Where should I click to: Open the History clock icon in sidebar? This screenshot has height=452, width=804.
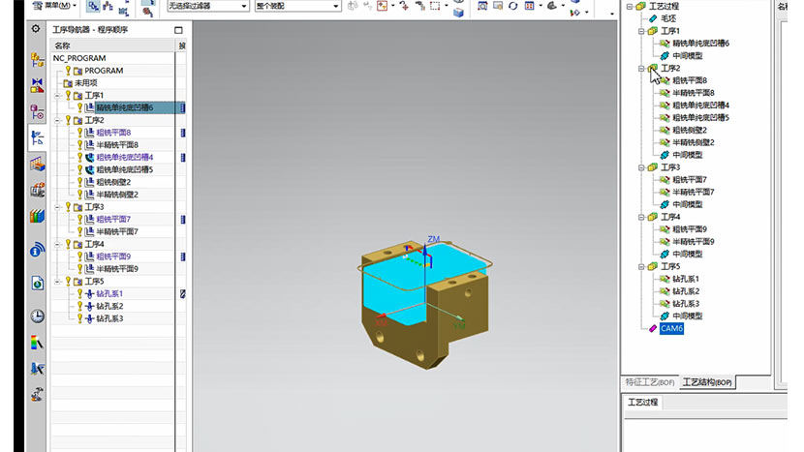point(37,316)
